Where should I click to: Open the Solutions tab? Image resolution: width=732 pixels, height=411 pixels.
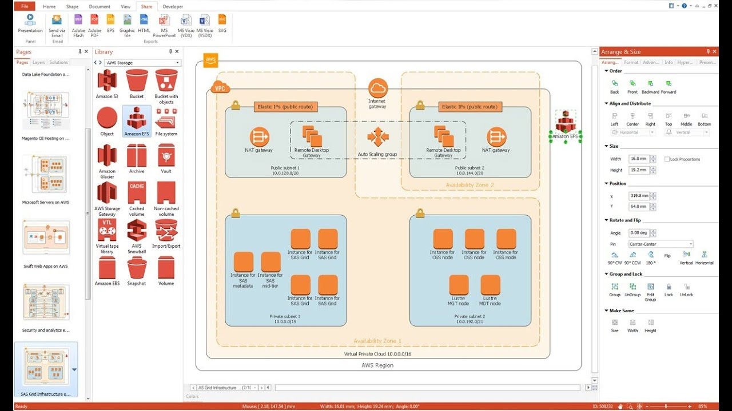59,62
